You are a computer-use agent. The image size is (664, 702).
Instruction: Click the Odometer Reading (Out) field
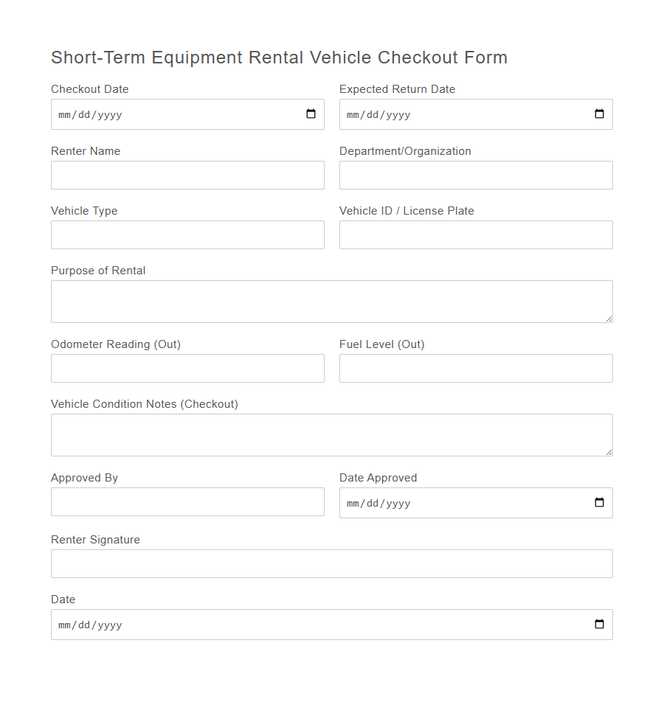click(187, 368)
